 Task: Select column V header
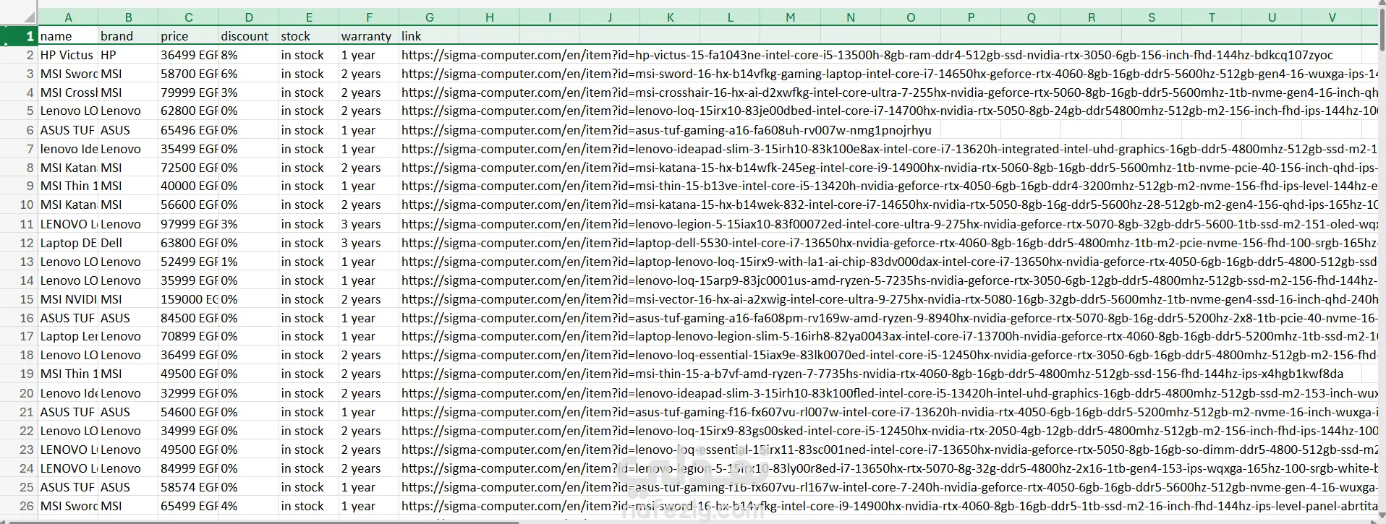point(1332,17)
